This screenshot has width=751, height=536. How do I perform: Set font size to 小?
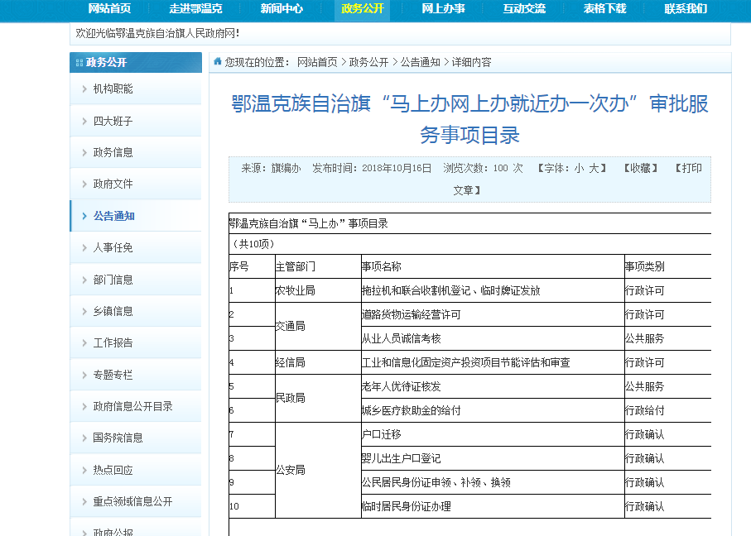coord(579,168)
